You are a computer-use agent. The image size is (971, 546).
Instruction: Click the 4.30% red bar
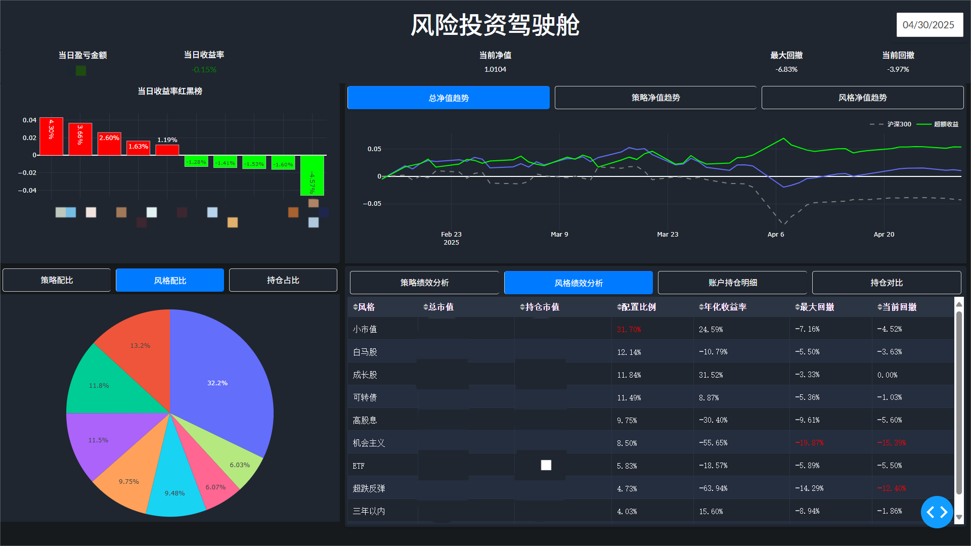[51, 136]
